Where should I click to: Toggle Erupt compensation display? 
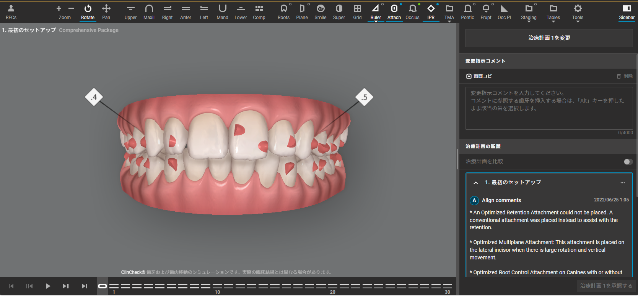point(486,12)
